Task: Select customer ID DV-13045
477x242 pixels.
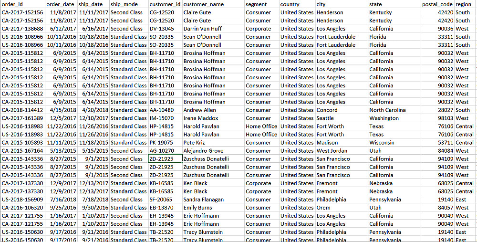Action: 165,29
